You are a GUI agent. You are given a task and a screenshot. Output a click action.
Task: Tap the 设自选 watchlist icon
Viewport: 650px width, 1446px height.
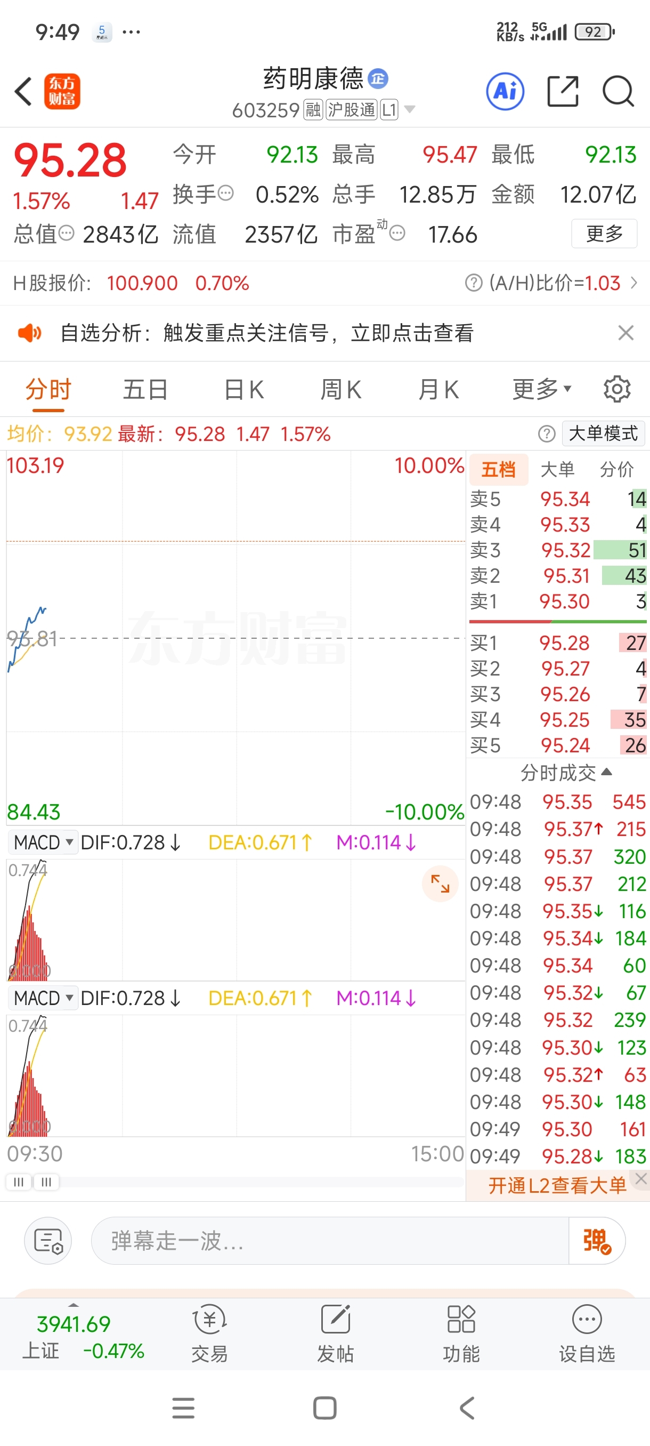coord(587,1333)
